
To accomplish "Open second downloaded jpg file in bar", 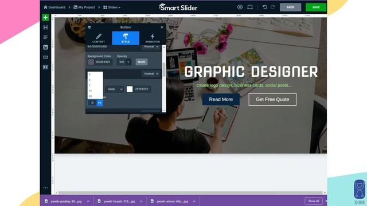I will (x=116, y=201).
